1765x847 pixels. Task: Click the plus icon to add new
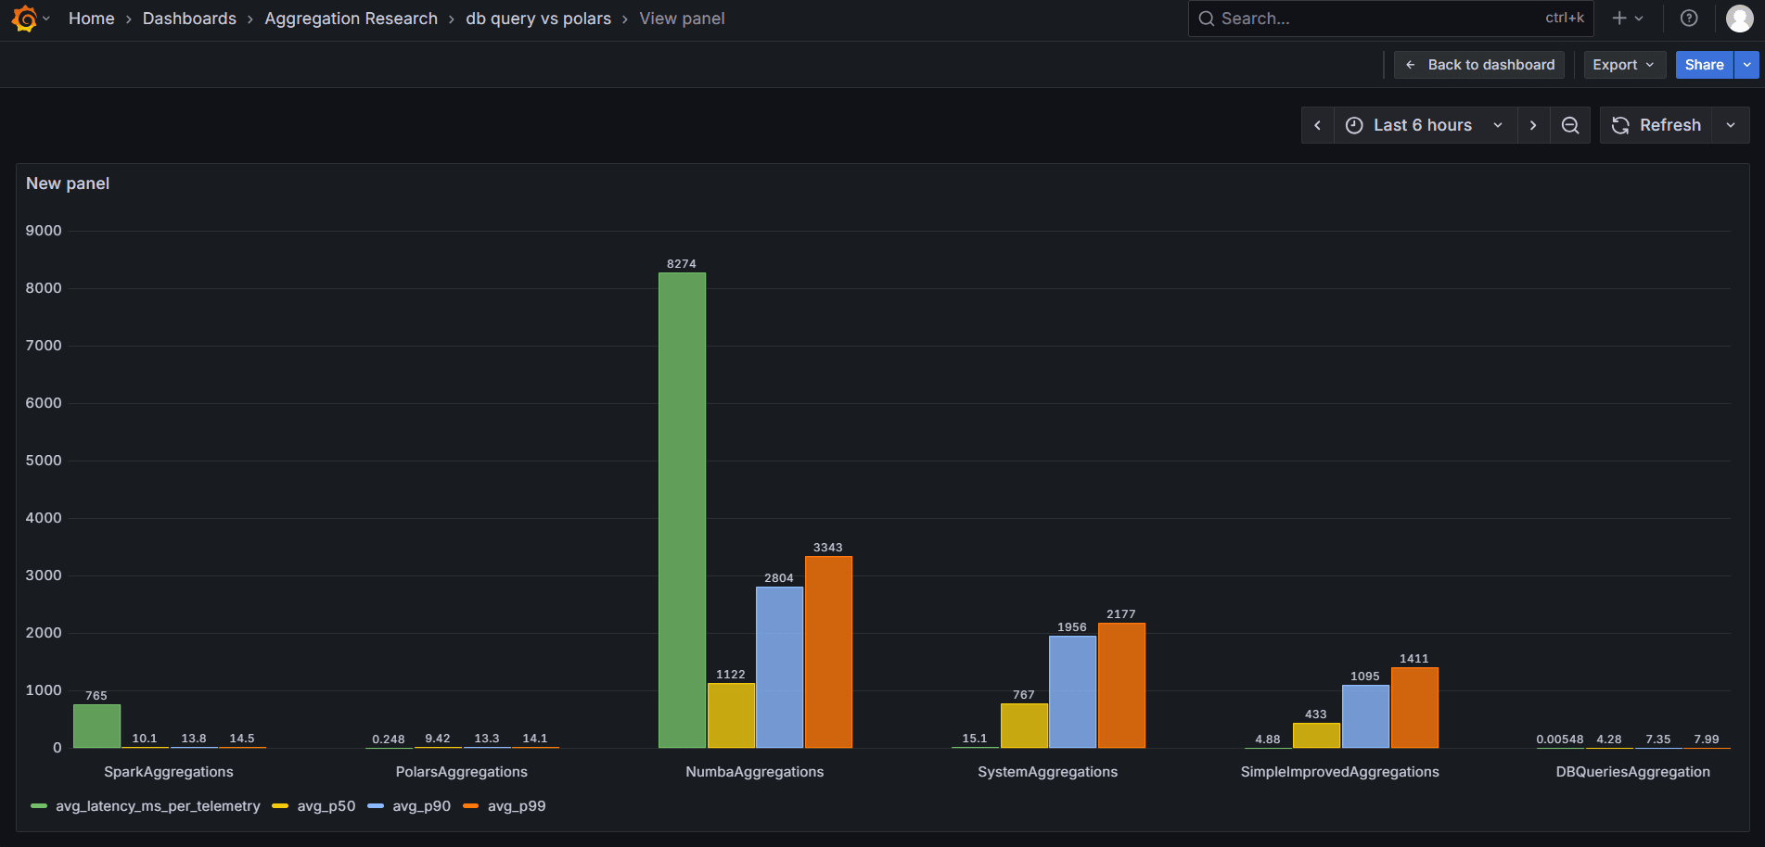[1619, 19]
